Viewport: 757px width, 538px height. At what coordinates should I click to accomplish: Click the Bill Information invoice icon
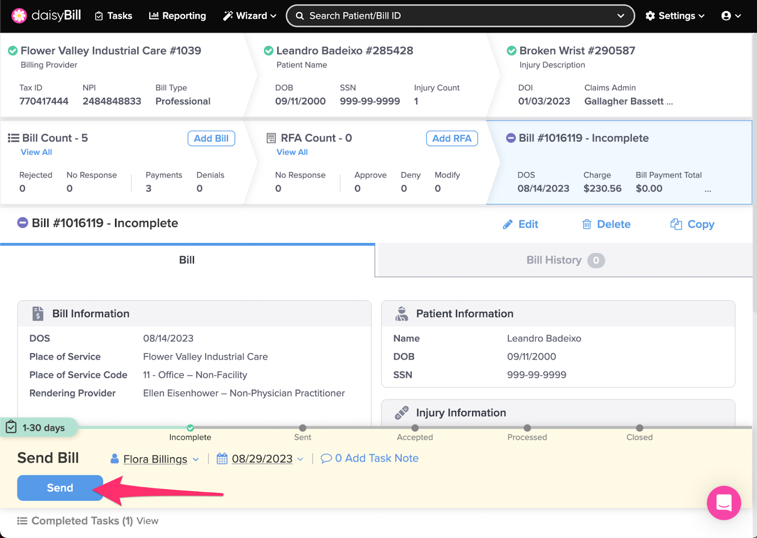pos(38,313)
